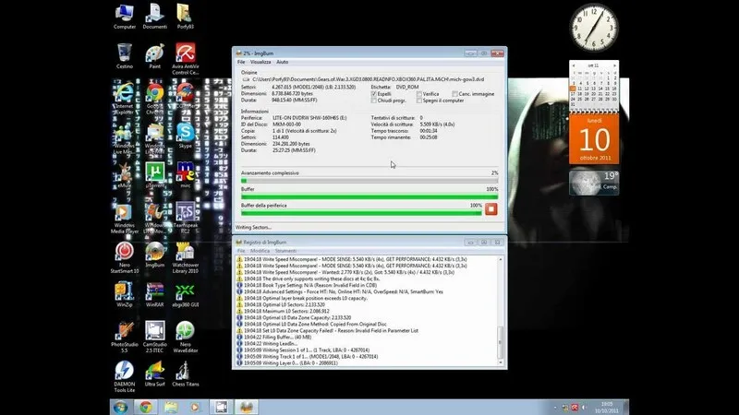Open the Modifica menu in log window
739x415 pixels.
click(x=260, y=251)
